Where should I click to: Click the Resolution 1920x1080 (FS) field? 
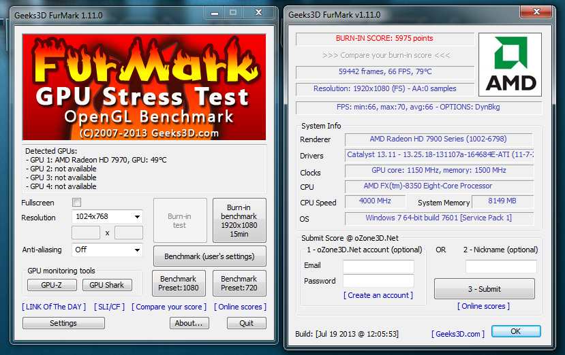point(385,89)
